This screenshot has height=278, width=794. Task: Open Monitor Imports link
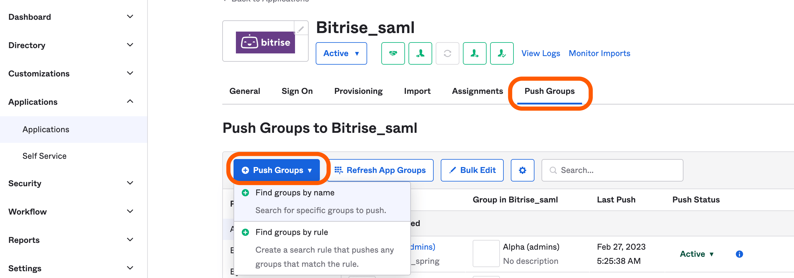point(599,53)
